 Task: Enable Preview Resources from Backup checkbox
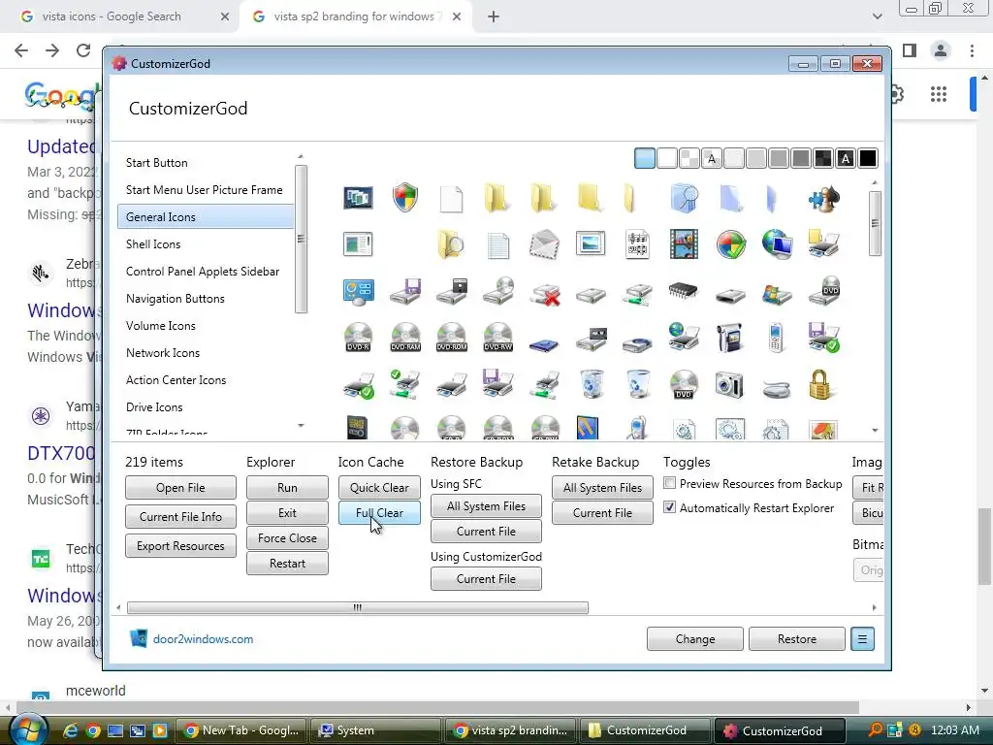(669, 483)
